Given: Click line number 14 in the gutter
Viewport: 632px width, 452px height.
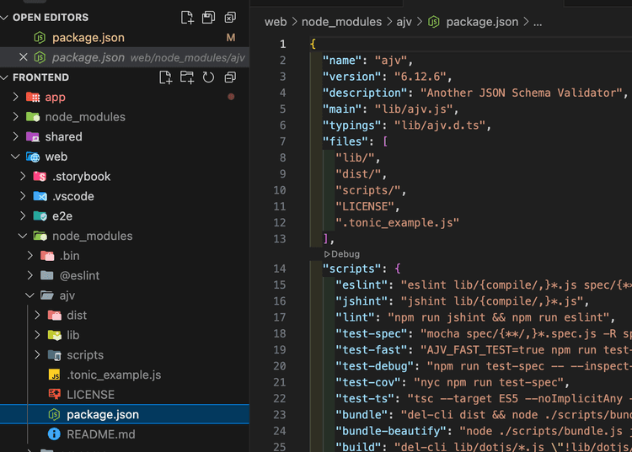Looking at the screenshot, I should click(280, 269).
